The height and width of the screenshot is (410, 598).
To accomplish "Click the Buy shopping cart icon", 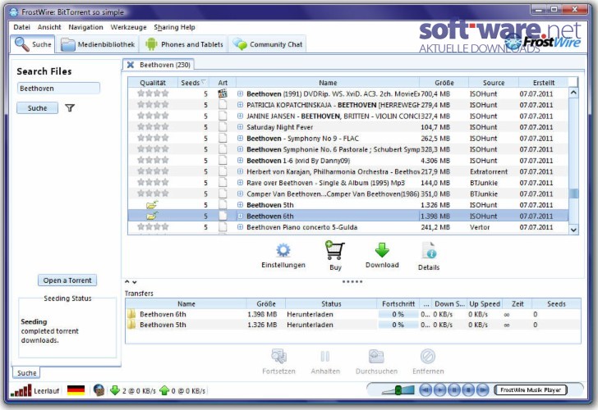I will pos(335,250).
